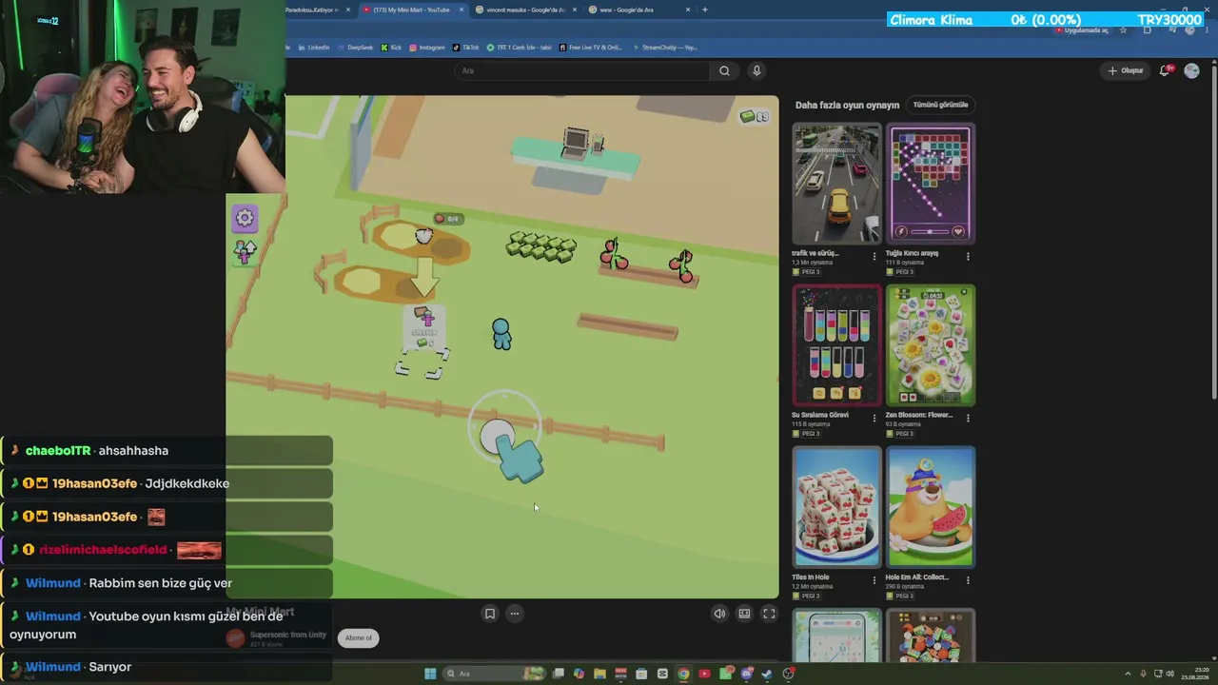Open the Free Live TV bookmark
Image resolution: width=1218 pixels, height=685 pixels.
[x=591, y=48]
